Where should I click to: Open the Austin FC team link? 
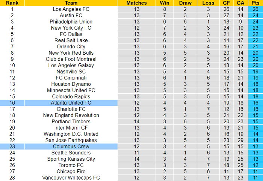click(x=71, y=15)
